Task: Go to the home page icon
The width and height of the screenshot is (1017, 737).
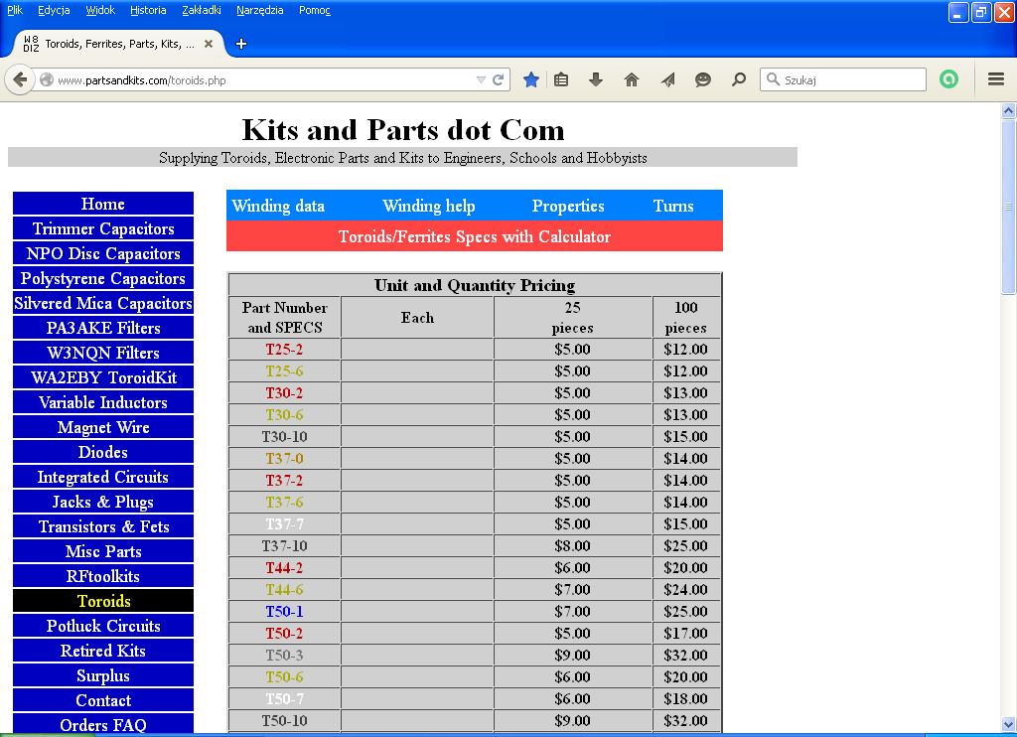Action: tap(632, 79)
